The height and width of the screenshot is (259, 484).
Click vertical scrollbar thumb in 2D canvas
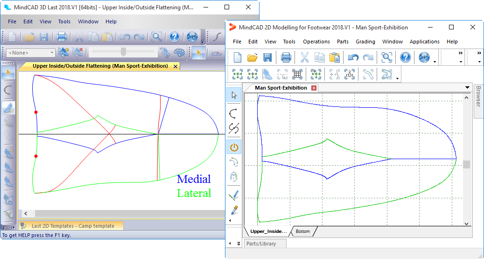tap(466, 164)
